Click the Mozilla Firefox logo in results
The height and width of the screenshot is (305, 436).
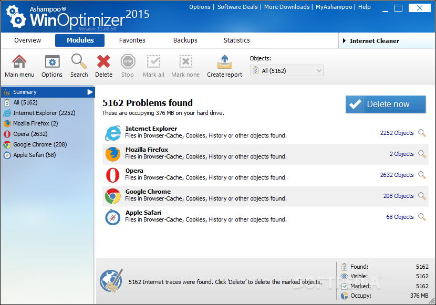coord(113,154)
